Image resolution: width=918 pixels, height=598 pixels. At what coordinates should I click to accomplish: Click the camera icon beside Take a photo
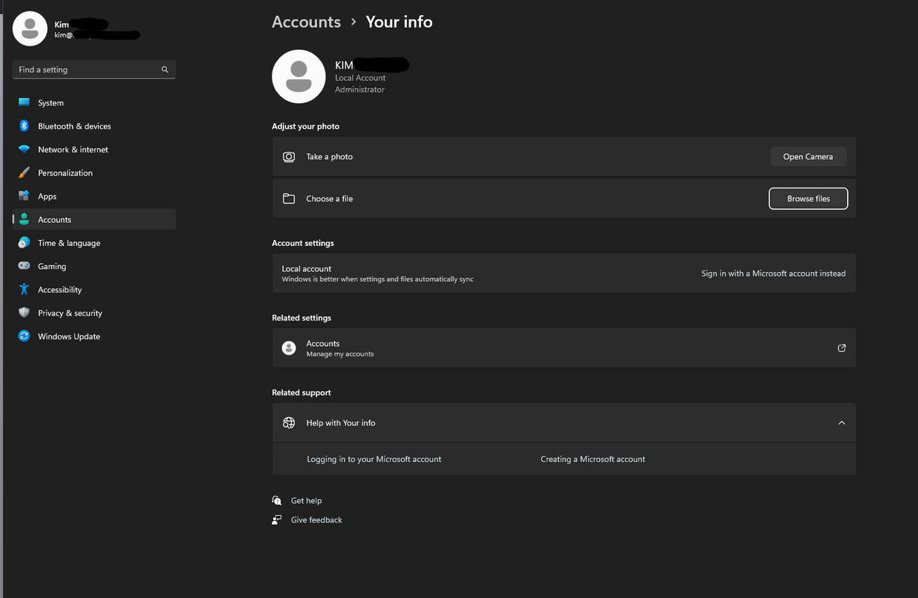click(x=289, y=156)
